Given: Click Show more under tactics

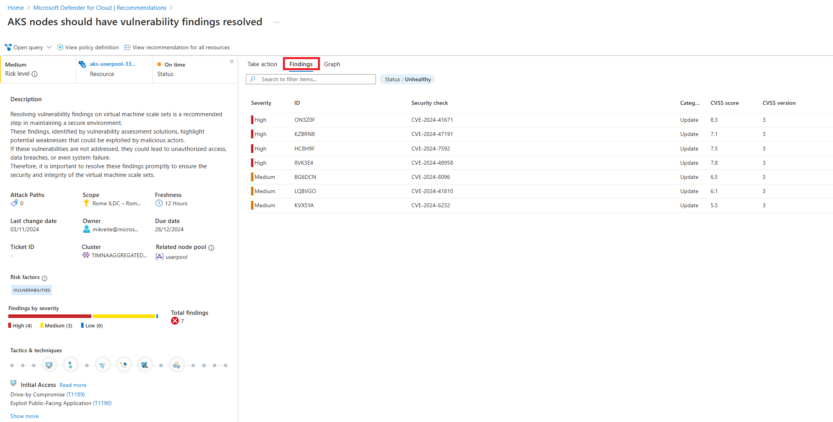Looking at the screenshot, I should [x=24, y=416].
